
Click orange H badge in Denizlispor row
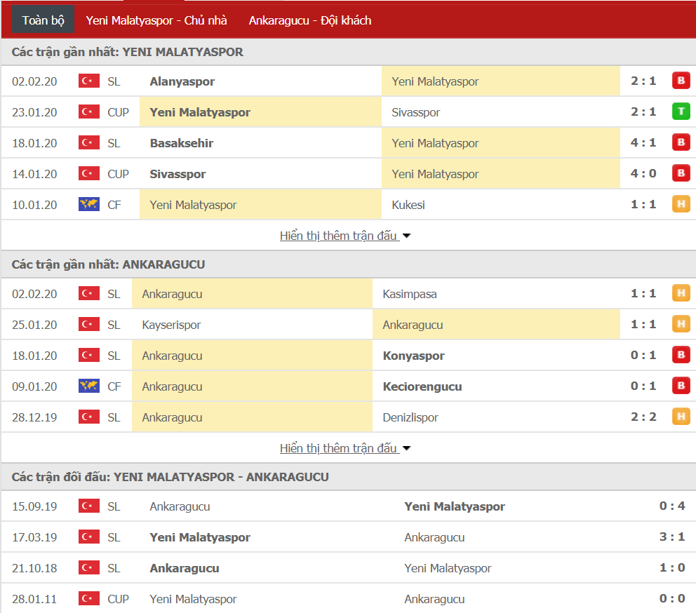[x=681, y=417]
